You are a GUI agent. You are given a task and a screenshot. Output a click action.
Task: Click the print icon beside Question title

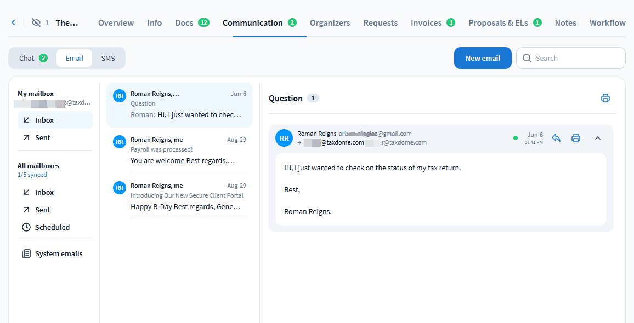coord(605,98)
